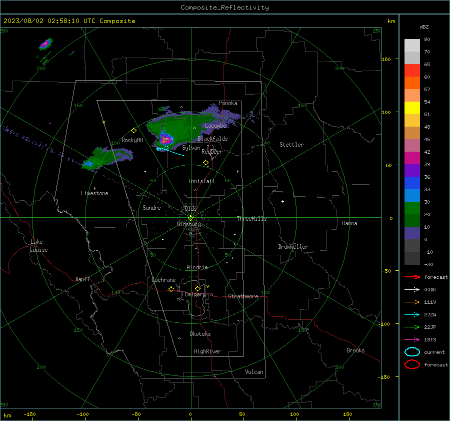Click the white plus marker west of Hanna
Image resolution: width=450 pixels, height=421 pixels.
click(282, 201)
